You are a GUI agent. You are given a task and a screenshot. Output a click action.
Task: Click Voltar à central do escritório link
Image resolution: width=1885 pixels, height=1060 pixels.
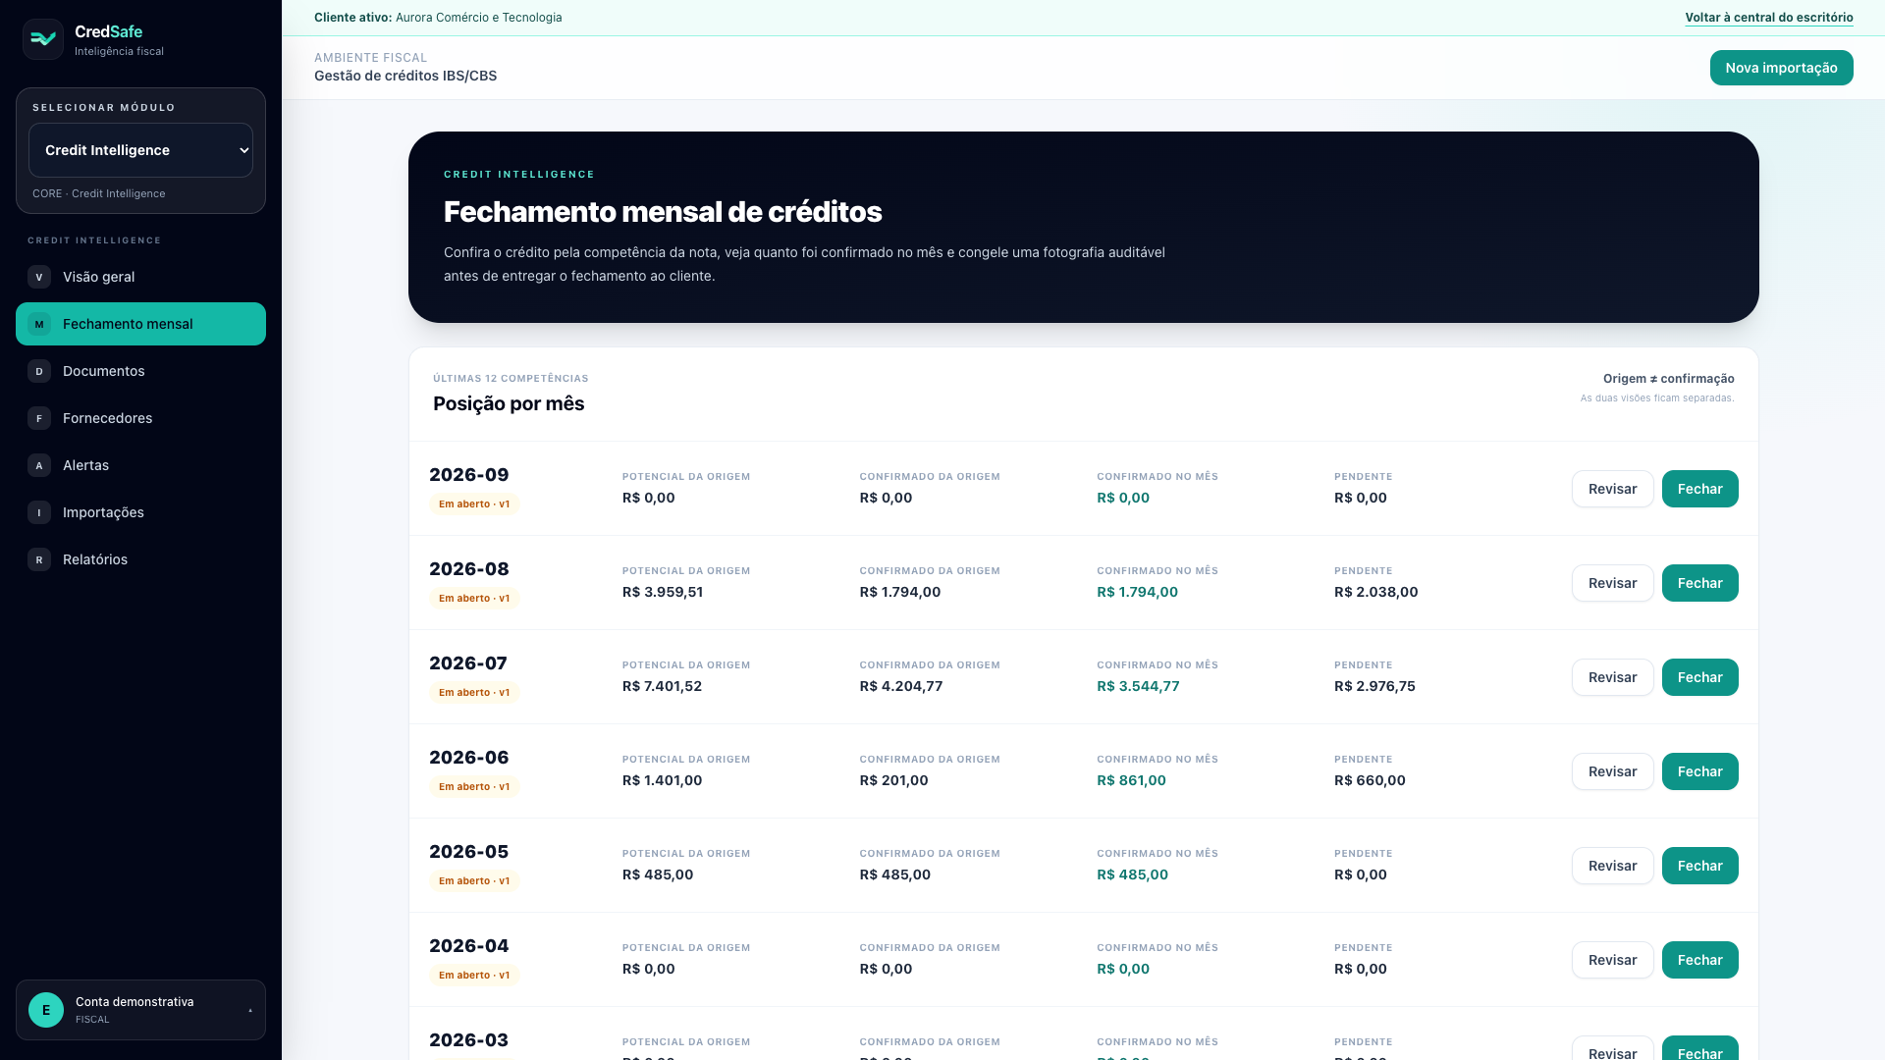[x=1769, y=18]
